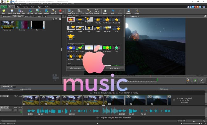Adjust the Audio Track 1 volume slider
This screenshot has width=207, height=125.
[x=7, y=110]
